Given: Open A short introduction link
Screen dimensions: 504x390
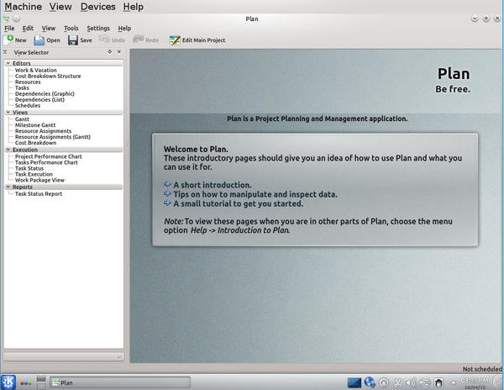Looking at the screenshot, I should coord(213,185).
